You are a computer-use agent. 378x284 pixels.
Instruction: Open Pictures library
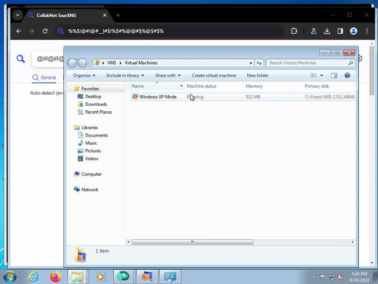pyautogui.click(x=93, y=151)
